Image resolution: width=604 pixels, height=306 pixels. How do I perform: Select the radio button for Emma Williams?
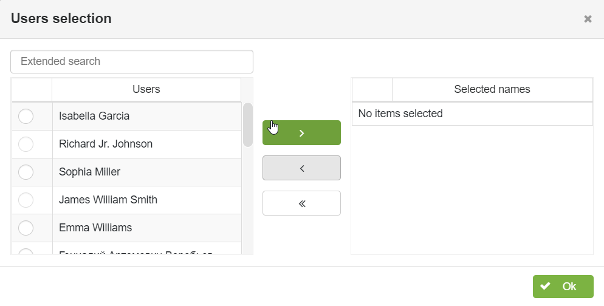(26, 228)
